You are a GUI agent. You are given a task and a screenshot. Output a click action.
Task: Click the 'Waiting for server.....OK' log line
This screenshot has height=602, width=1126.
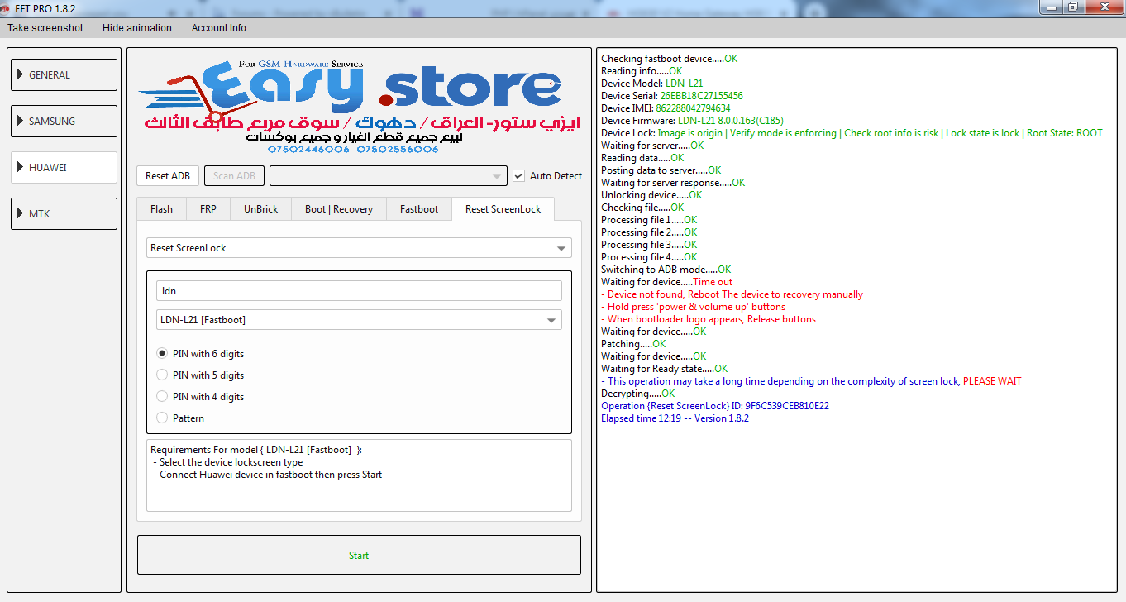(652, 146)
